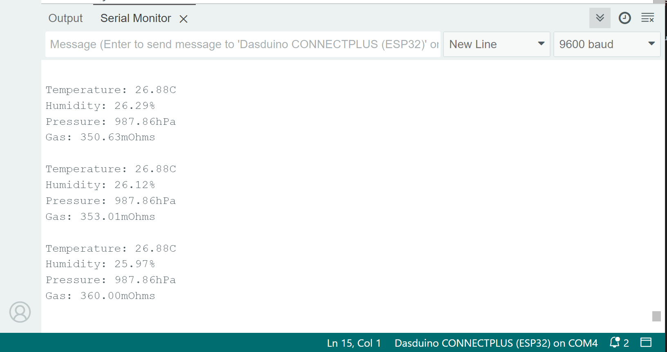Open the New Line ending dropdown
The image size is (667, 352).
tap(496, 44)
